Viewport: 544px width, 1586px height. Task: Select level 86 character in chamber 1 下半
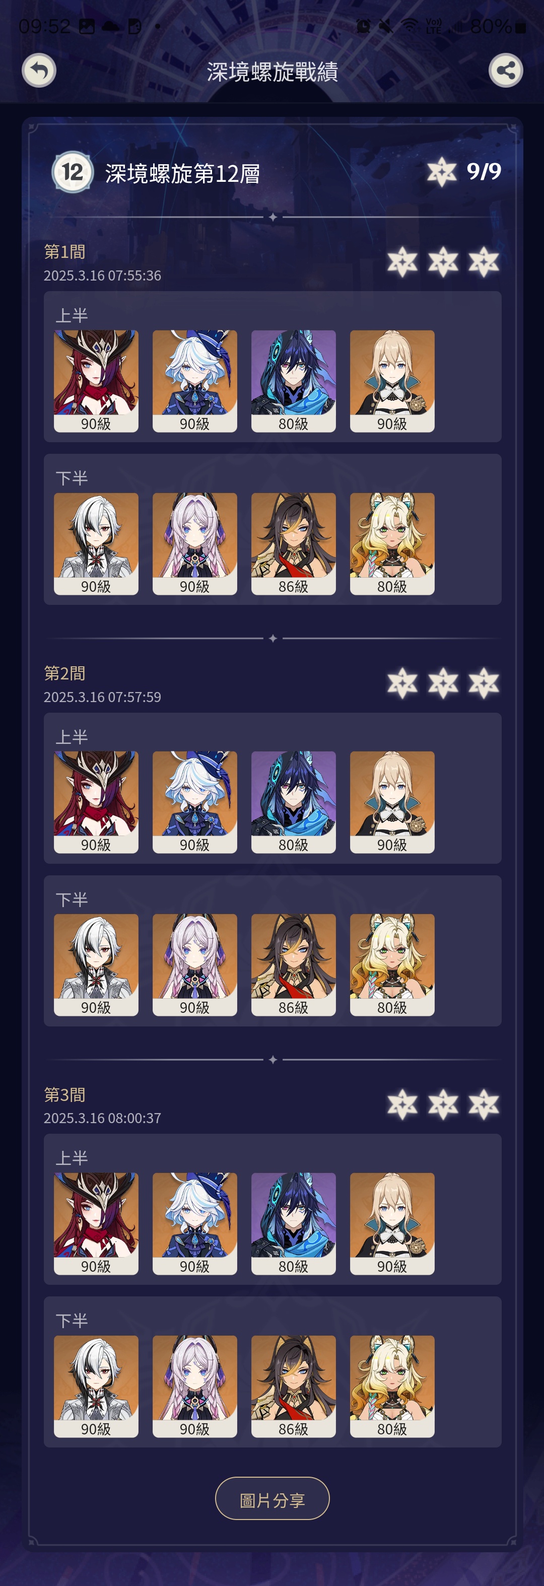click(x=293, y=543)
